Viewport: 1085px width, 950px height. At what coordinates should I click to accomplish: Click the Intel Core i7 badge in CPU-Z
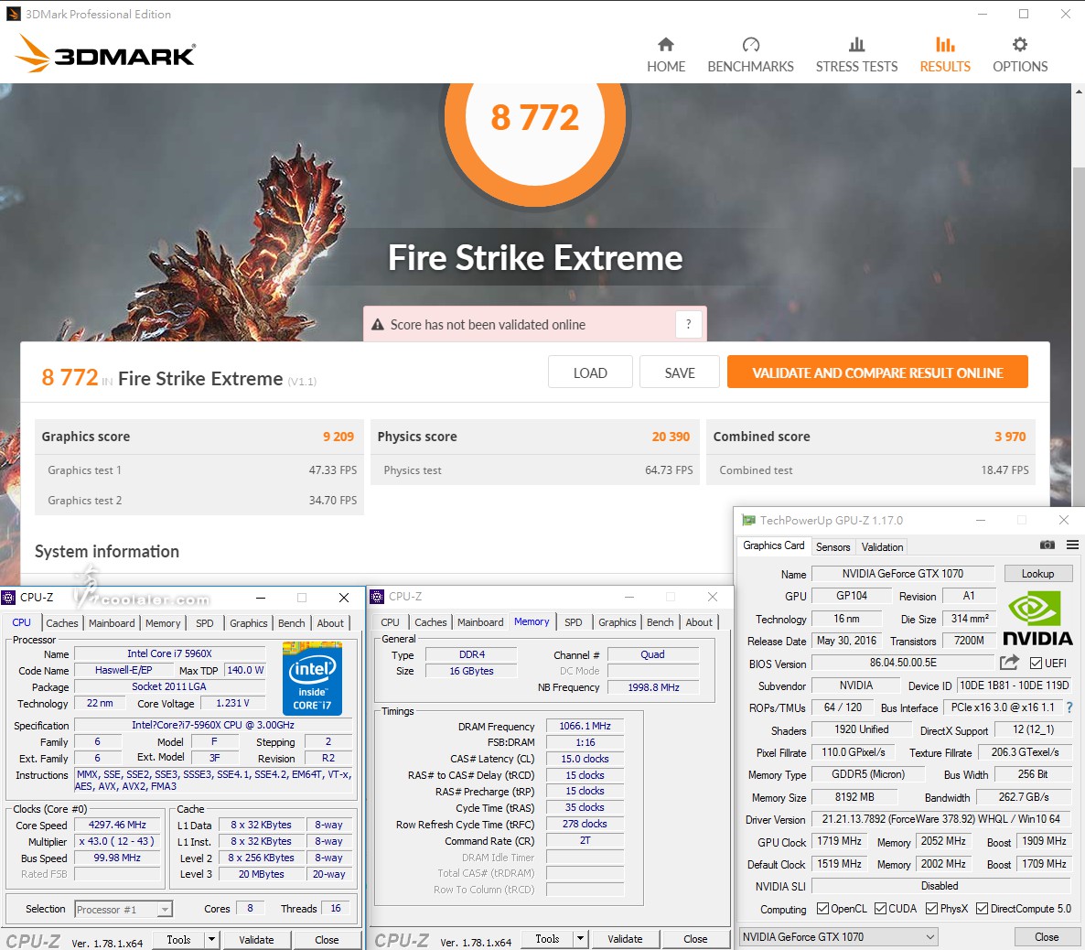pyautogui.click(x=312, y=678)
